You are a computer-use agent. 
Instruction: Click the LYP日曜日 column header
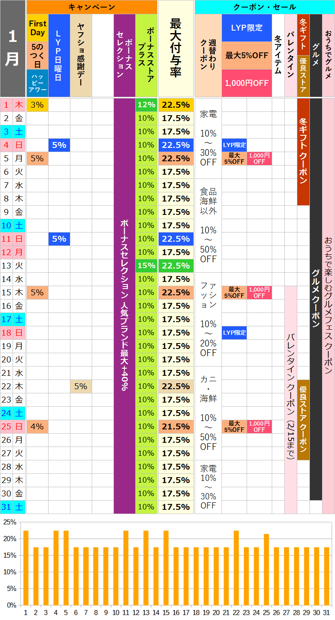pos(59,56)
